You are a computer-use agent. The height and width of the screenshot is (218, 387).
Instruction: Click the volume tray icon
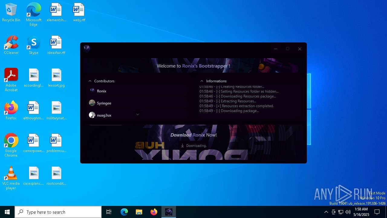point(348,212)
